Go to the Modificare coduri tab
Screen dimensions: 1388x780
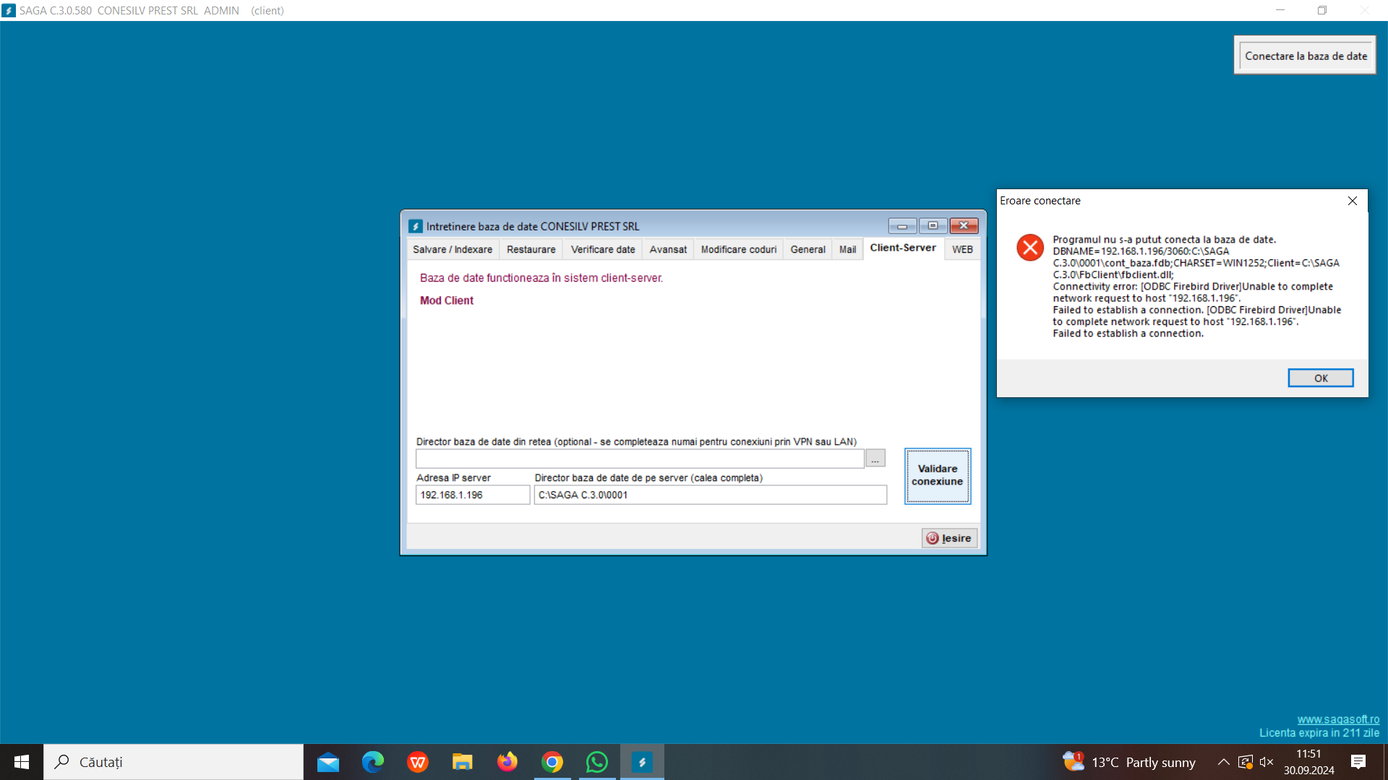tap(739, 249)
